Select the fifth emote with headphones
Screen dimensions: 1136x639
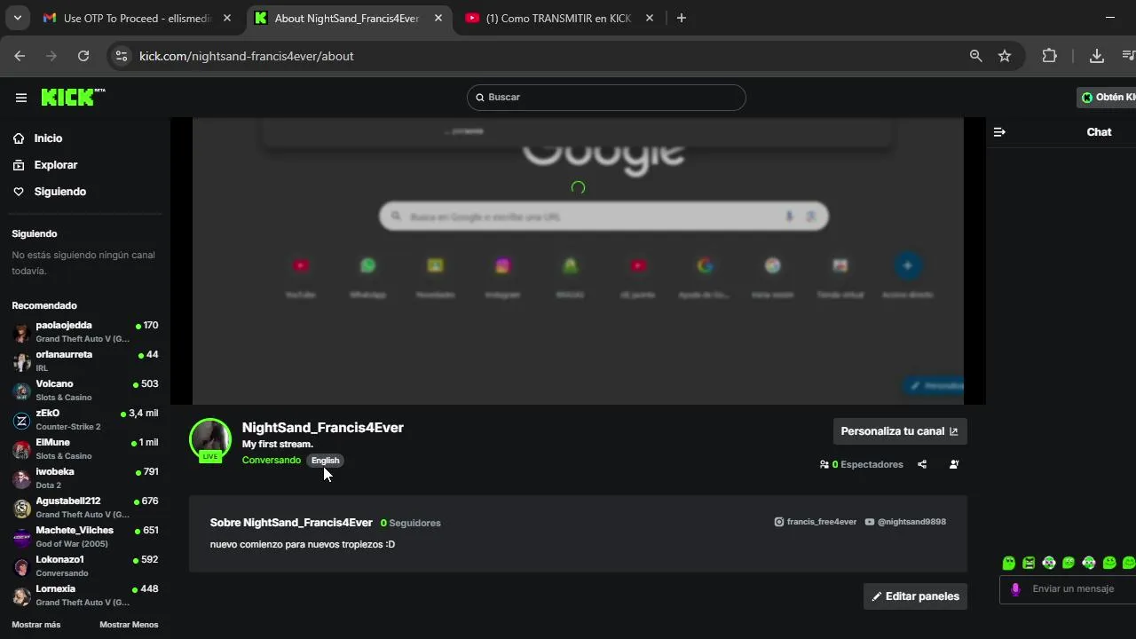(1089, 563)
